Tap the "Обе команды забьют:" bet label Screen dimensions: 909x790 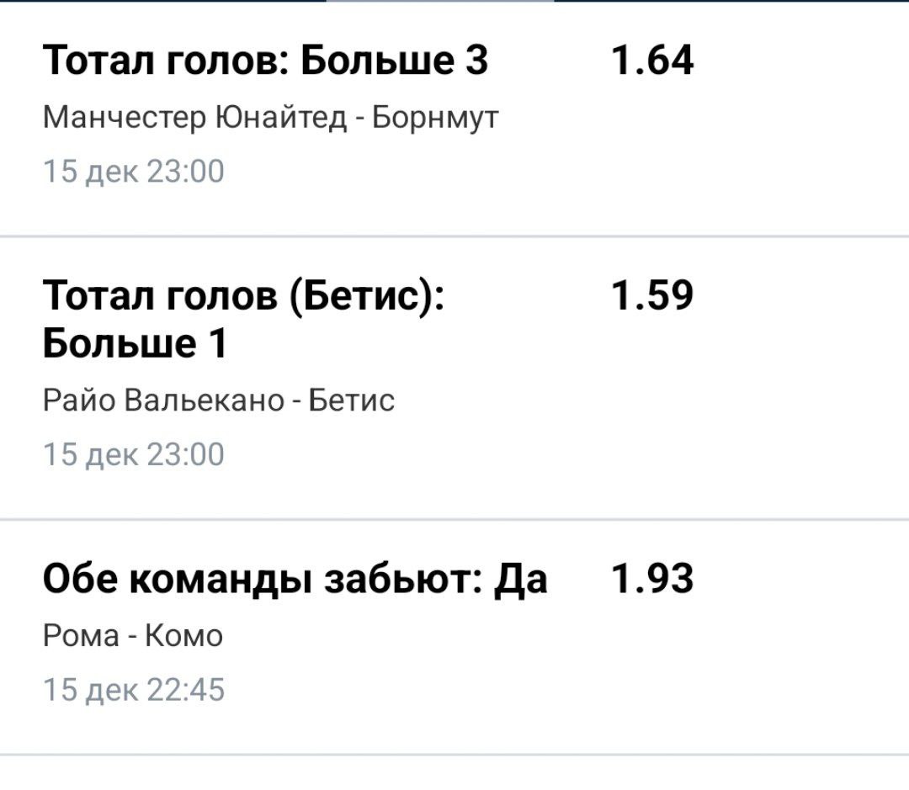click(262, 579)
